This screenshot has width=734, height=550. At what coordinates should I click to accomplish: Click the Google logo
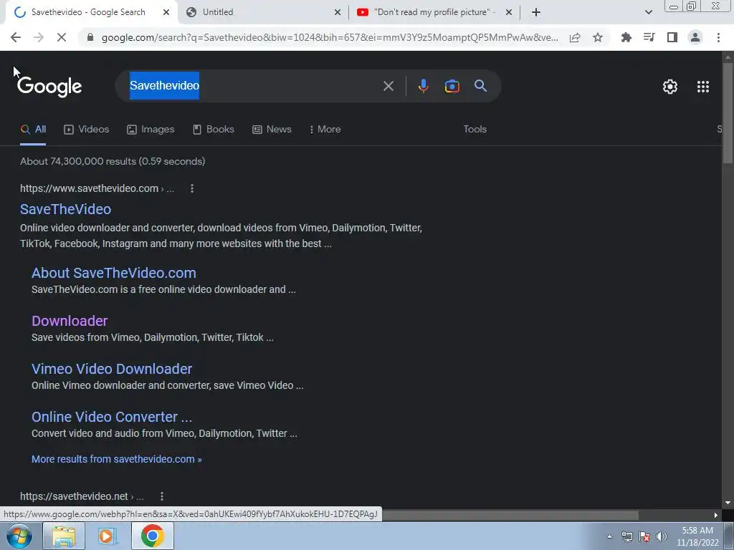[49, 87]
